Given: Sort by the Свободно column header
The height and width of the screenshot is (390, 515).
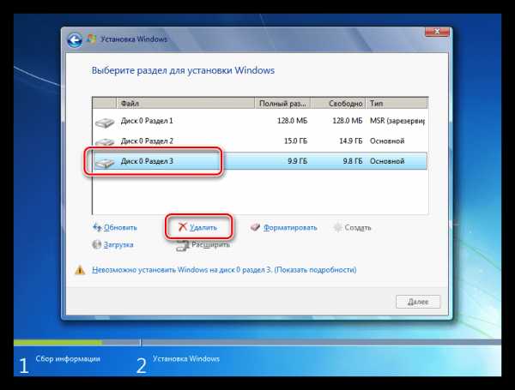Looking at the screenshot, I should (x=337, y=104).
